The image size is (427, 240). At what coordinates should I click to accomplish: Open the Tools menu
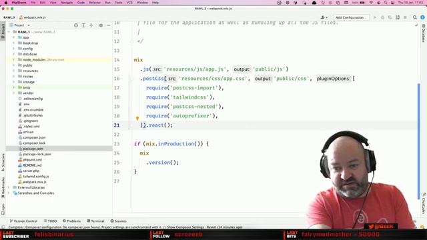119,3
